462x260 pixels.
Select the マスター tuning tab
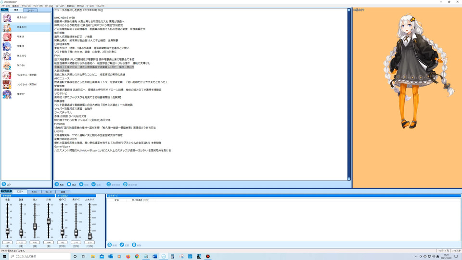tap(19, 192)
